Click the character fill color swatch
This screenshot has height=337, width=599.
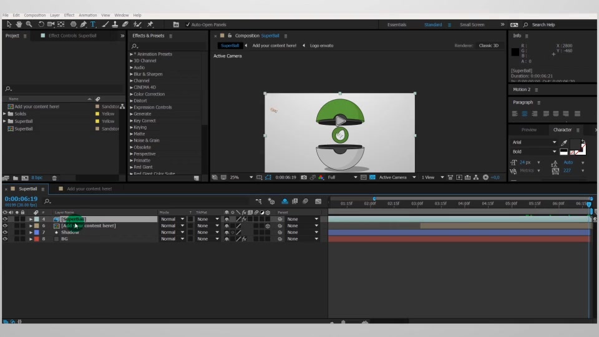(575, 144)
